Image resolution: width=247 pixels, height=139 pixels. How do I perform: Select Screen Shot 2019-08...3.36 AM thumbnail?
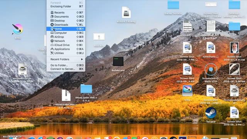coord(234,69)
